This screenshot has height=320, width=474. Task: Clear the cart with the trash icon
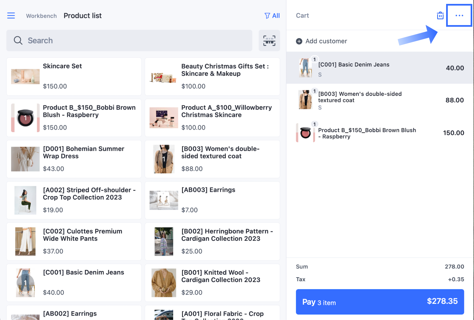(x=440, y=16)
